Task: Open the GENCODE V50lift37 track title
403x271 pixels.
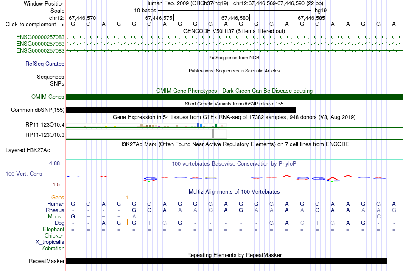Action: [234, 31]
